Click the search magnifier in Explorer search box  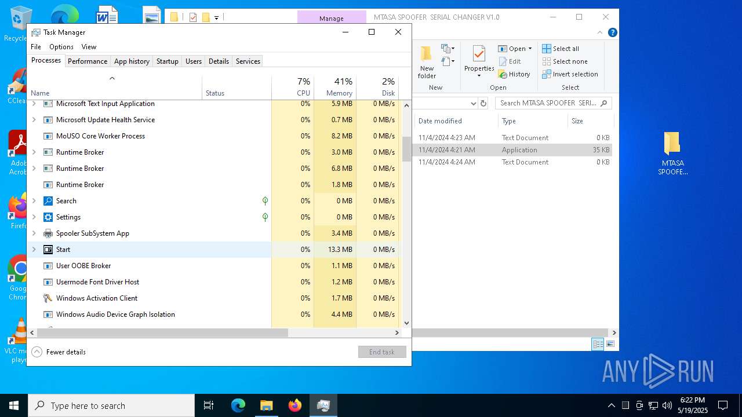[x=603, y=103]
